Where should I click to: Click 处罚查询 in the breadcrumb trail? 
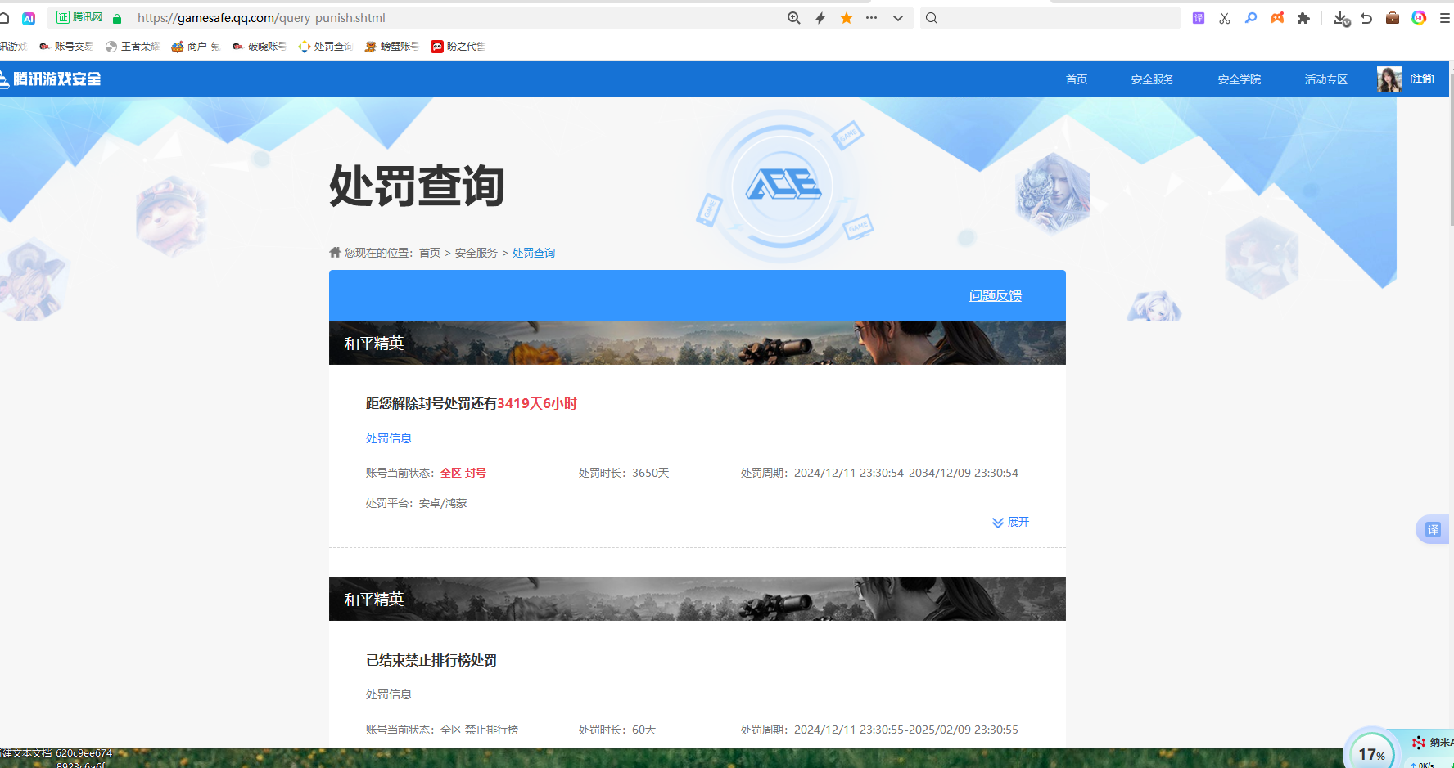point(534,254)
